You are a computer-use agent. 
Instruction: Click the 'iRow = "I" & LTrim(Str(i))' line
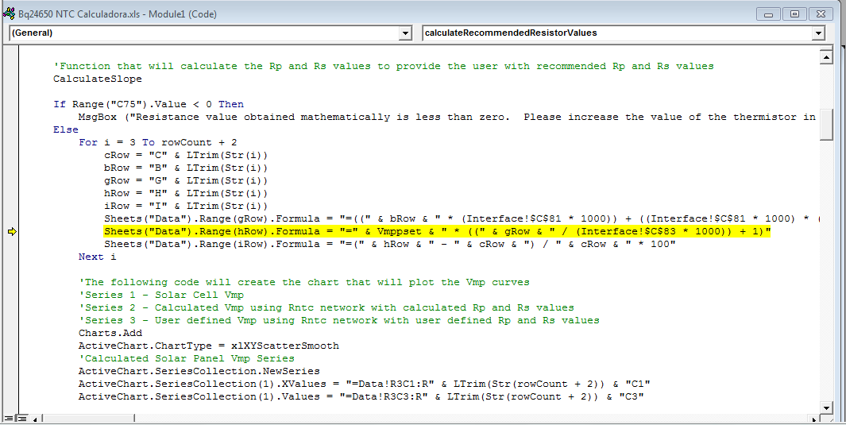[x=186, y=206]
